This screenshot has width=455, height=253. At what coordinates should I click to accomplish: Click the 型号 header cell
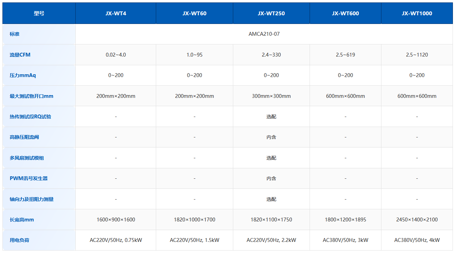pyautogui.click(x=39, y=14)
